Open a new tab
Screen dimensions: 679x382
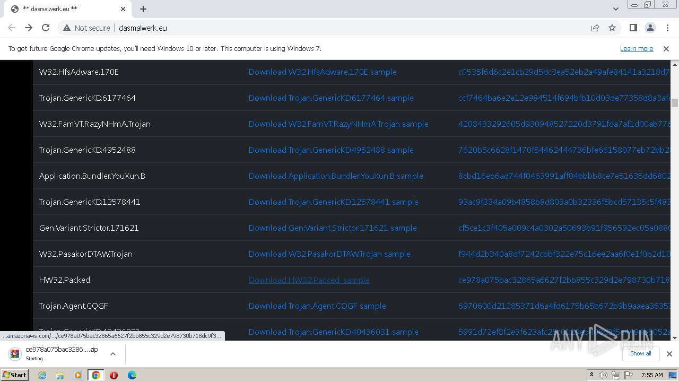pyautogui.click(x=143, y=9)
